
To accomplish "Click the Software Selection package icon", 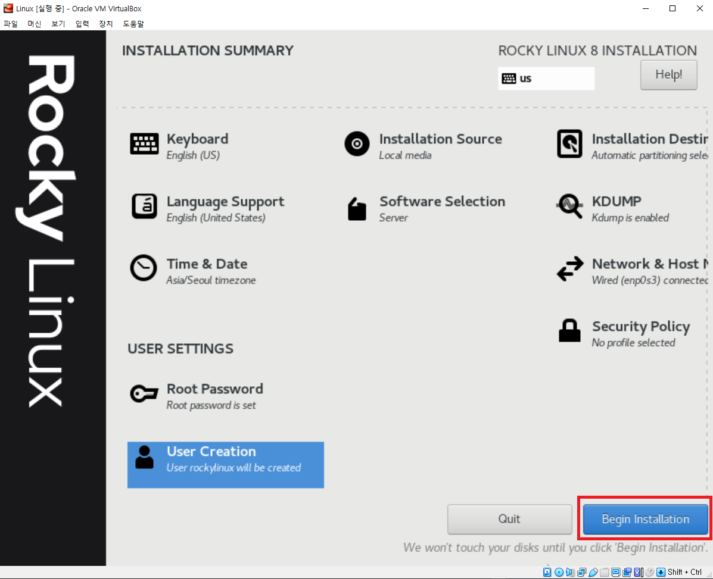I will pyautogui.click(x=357, y=209).
